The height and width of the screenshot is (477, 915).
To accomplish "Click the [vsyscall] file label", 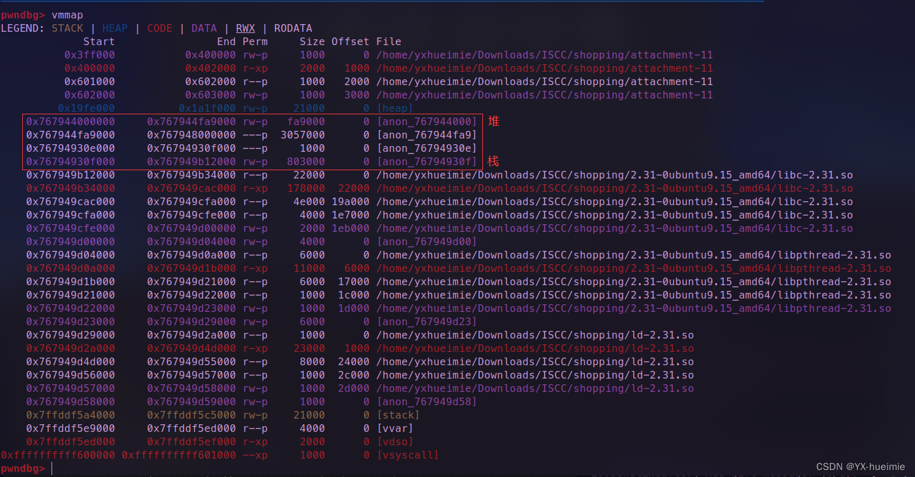I will pos(408,455).
